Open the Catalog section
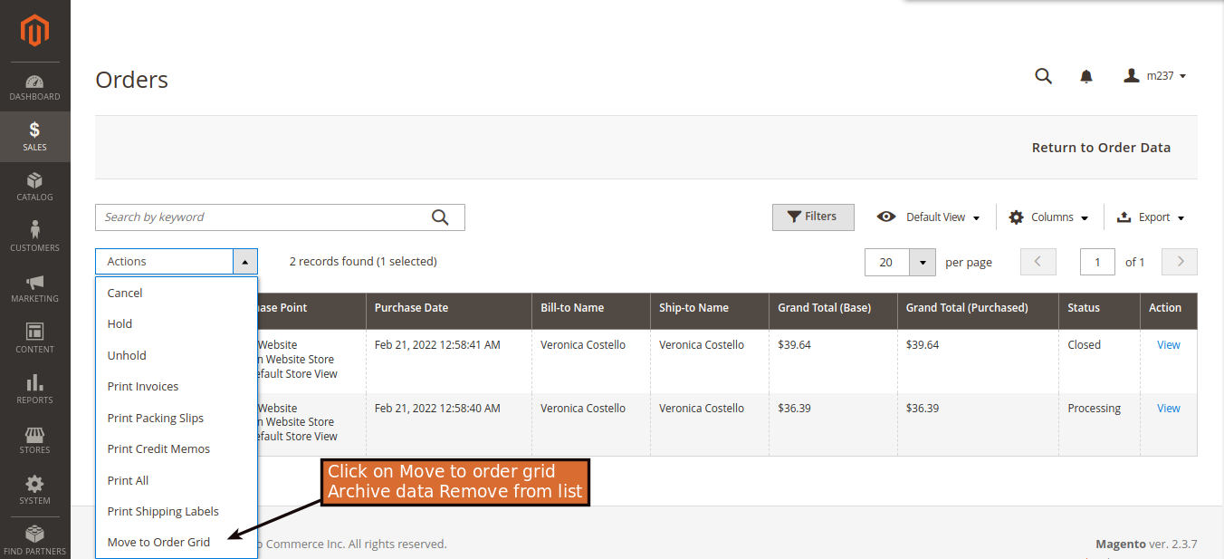Viewport: 1224px width, 559px height. (34, 187)
